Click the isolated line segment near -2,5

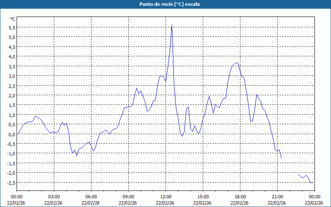pos(305,177)
